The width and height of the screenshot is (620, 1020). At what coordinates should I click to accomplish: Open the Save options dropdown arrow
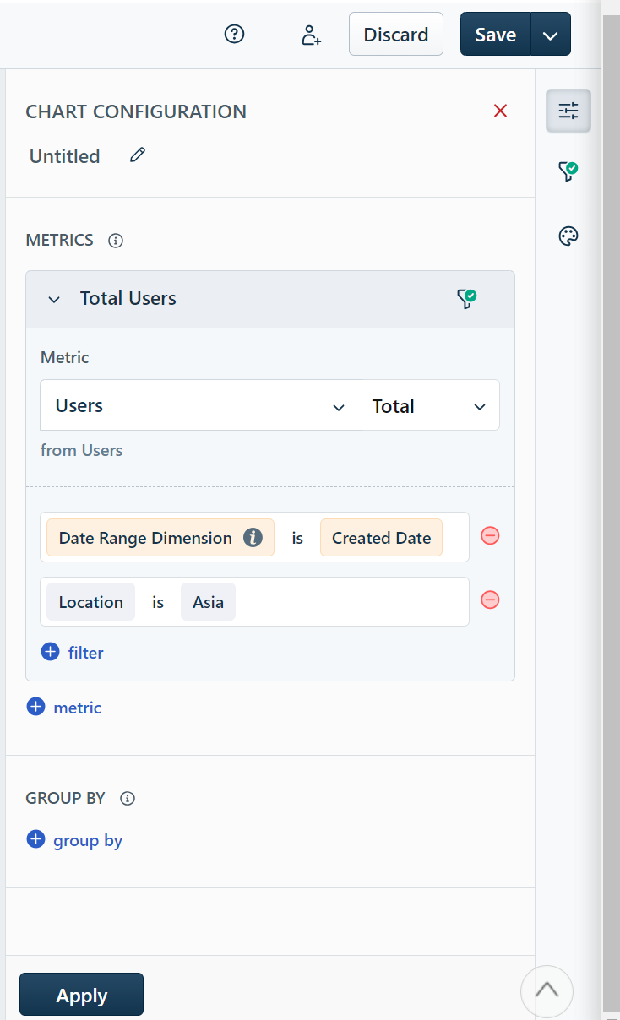click(x=551, y=35)
